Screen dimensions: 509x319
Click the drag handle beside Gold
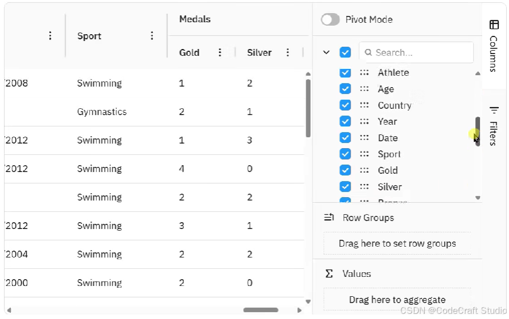pyautogui.click(x=364, y=170)
